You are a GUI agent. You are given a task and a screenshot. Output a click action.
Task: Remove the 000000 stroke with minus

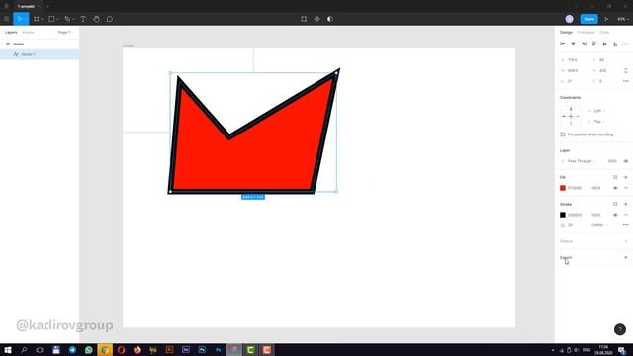626,215
